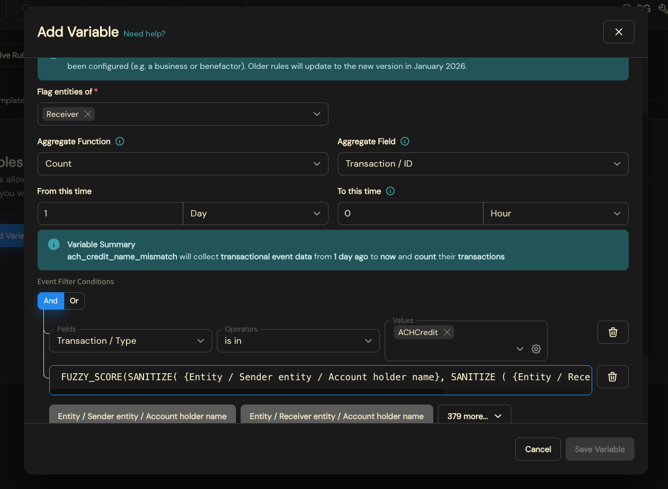Click the ach_credit_name_mismatch variable name text
Viewport: 668px width, 489px height.
point(122,256)
